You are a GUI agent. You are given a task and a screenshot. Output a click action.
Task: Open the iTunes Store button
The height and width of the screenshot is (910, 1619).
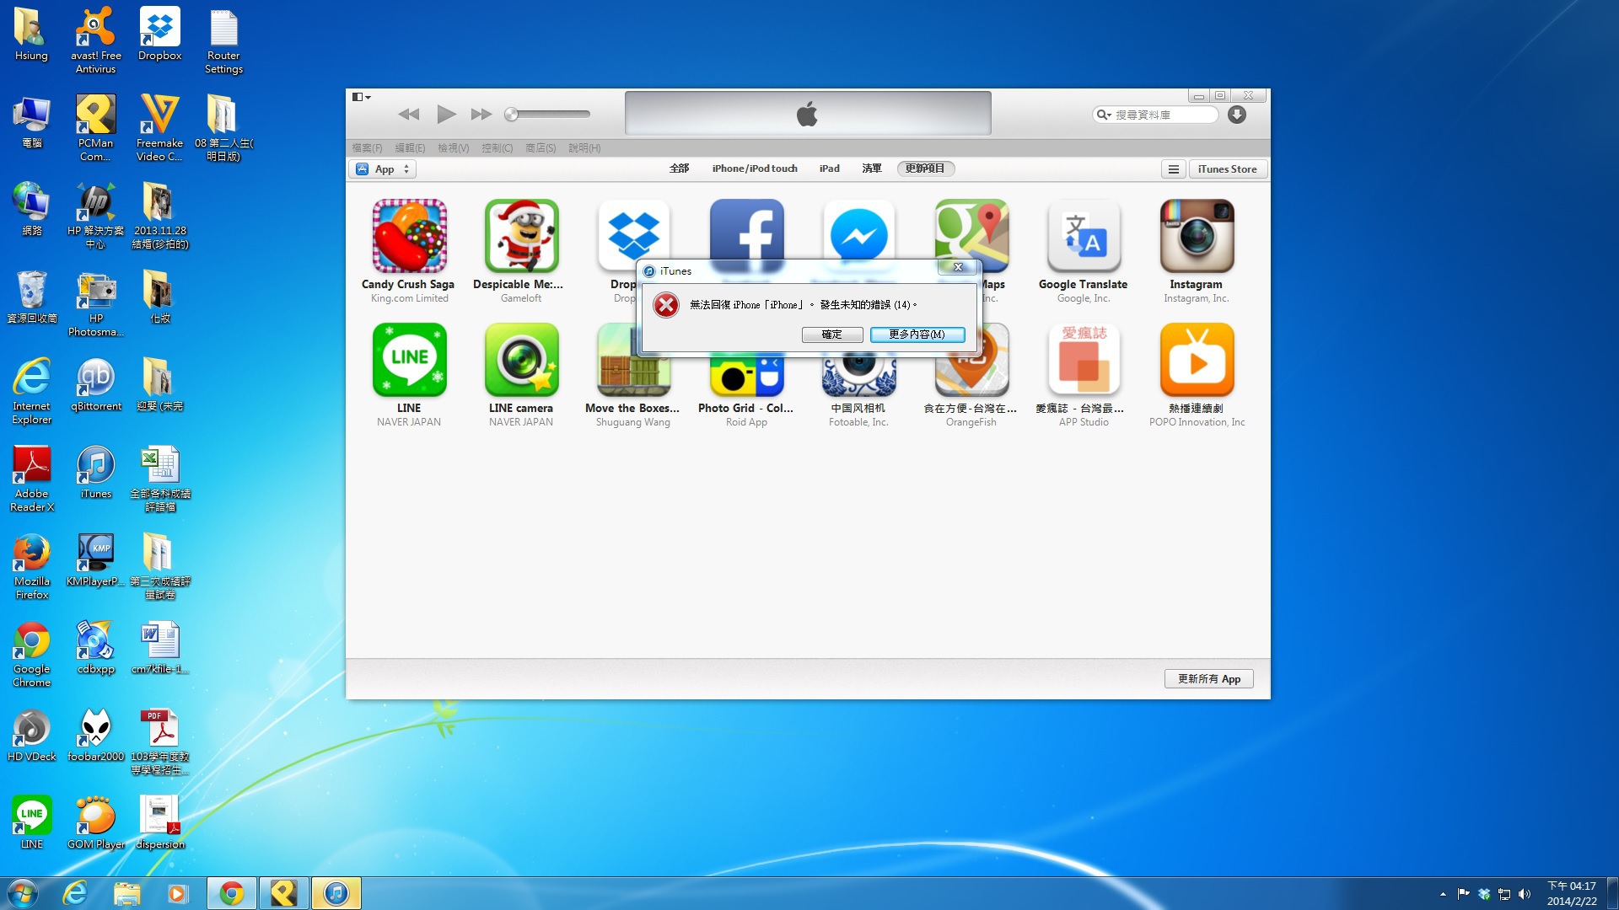tap(1228, 169)
